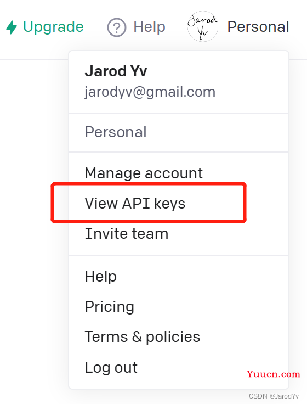Click the API text in View API keys

(x=136, y=203)
